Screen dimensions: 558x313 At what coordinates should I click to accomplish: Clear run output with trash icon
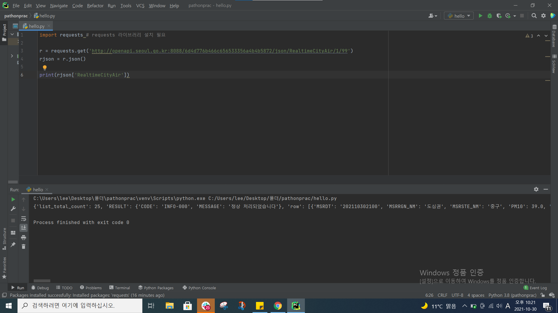[x=24, y=247]
